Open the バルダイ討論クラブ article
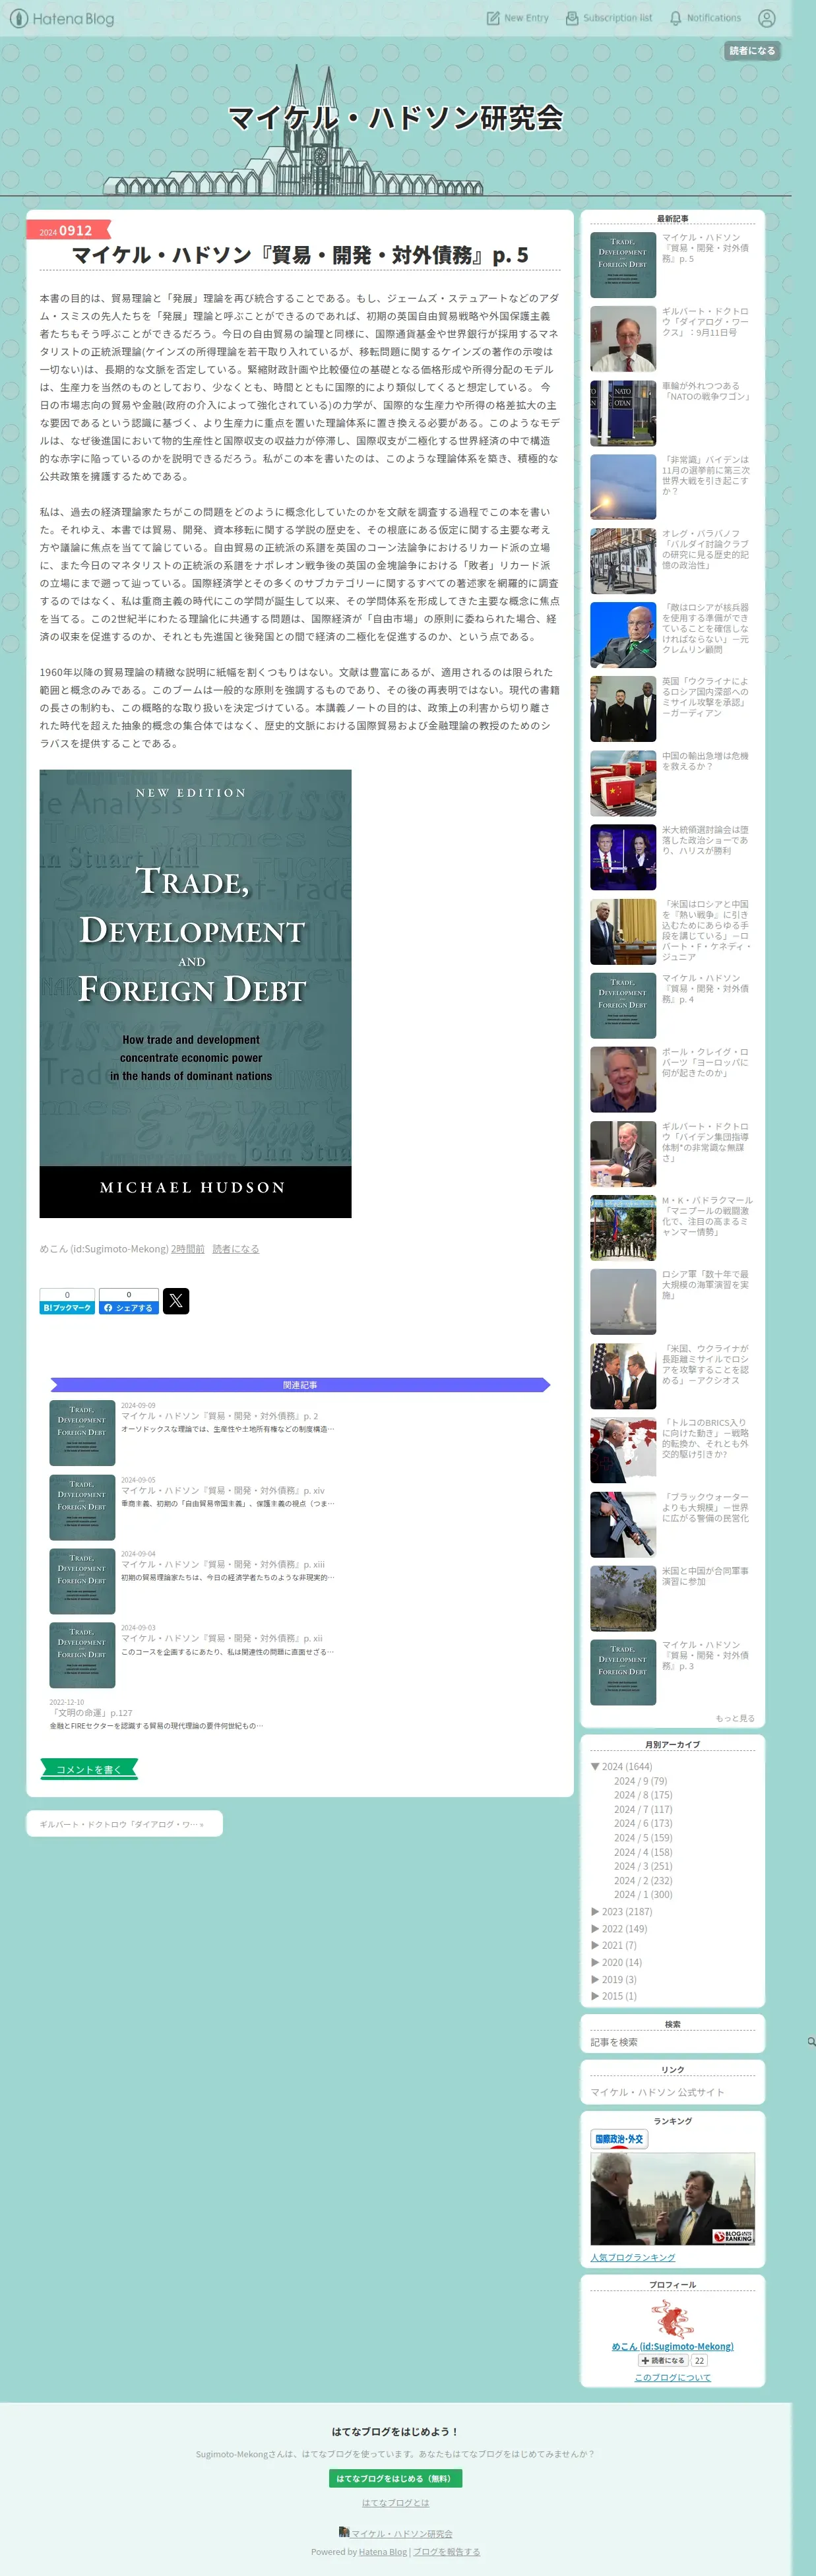Screen dimensions: 816x2576 click(705, 549)
